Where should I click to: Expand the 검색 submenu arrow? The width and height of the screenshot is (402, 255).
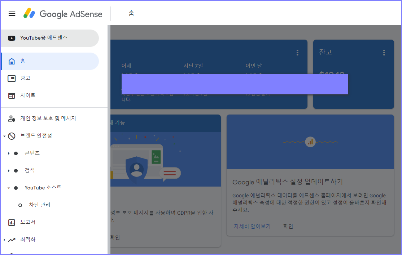9,171
